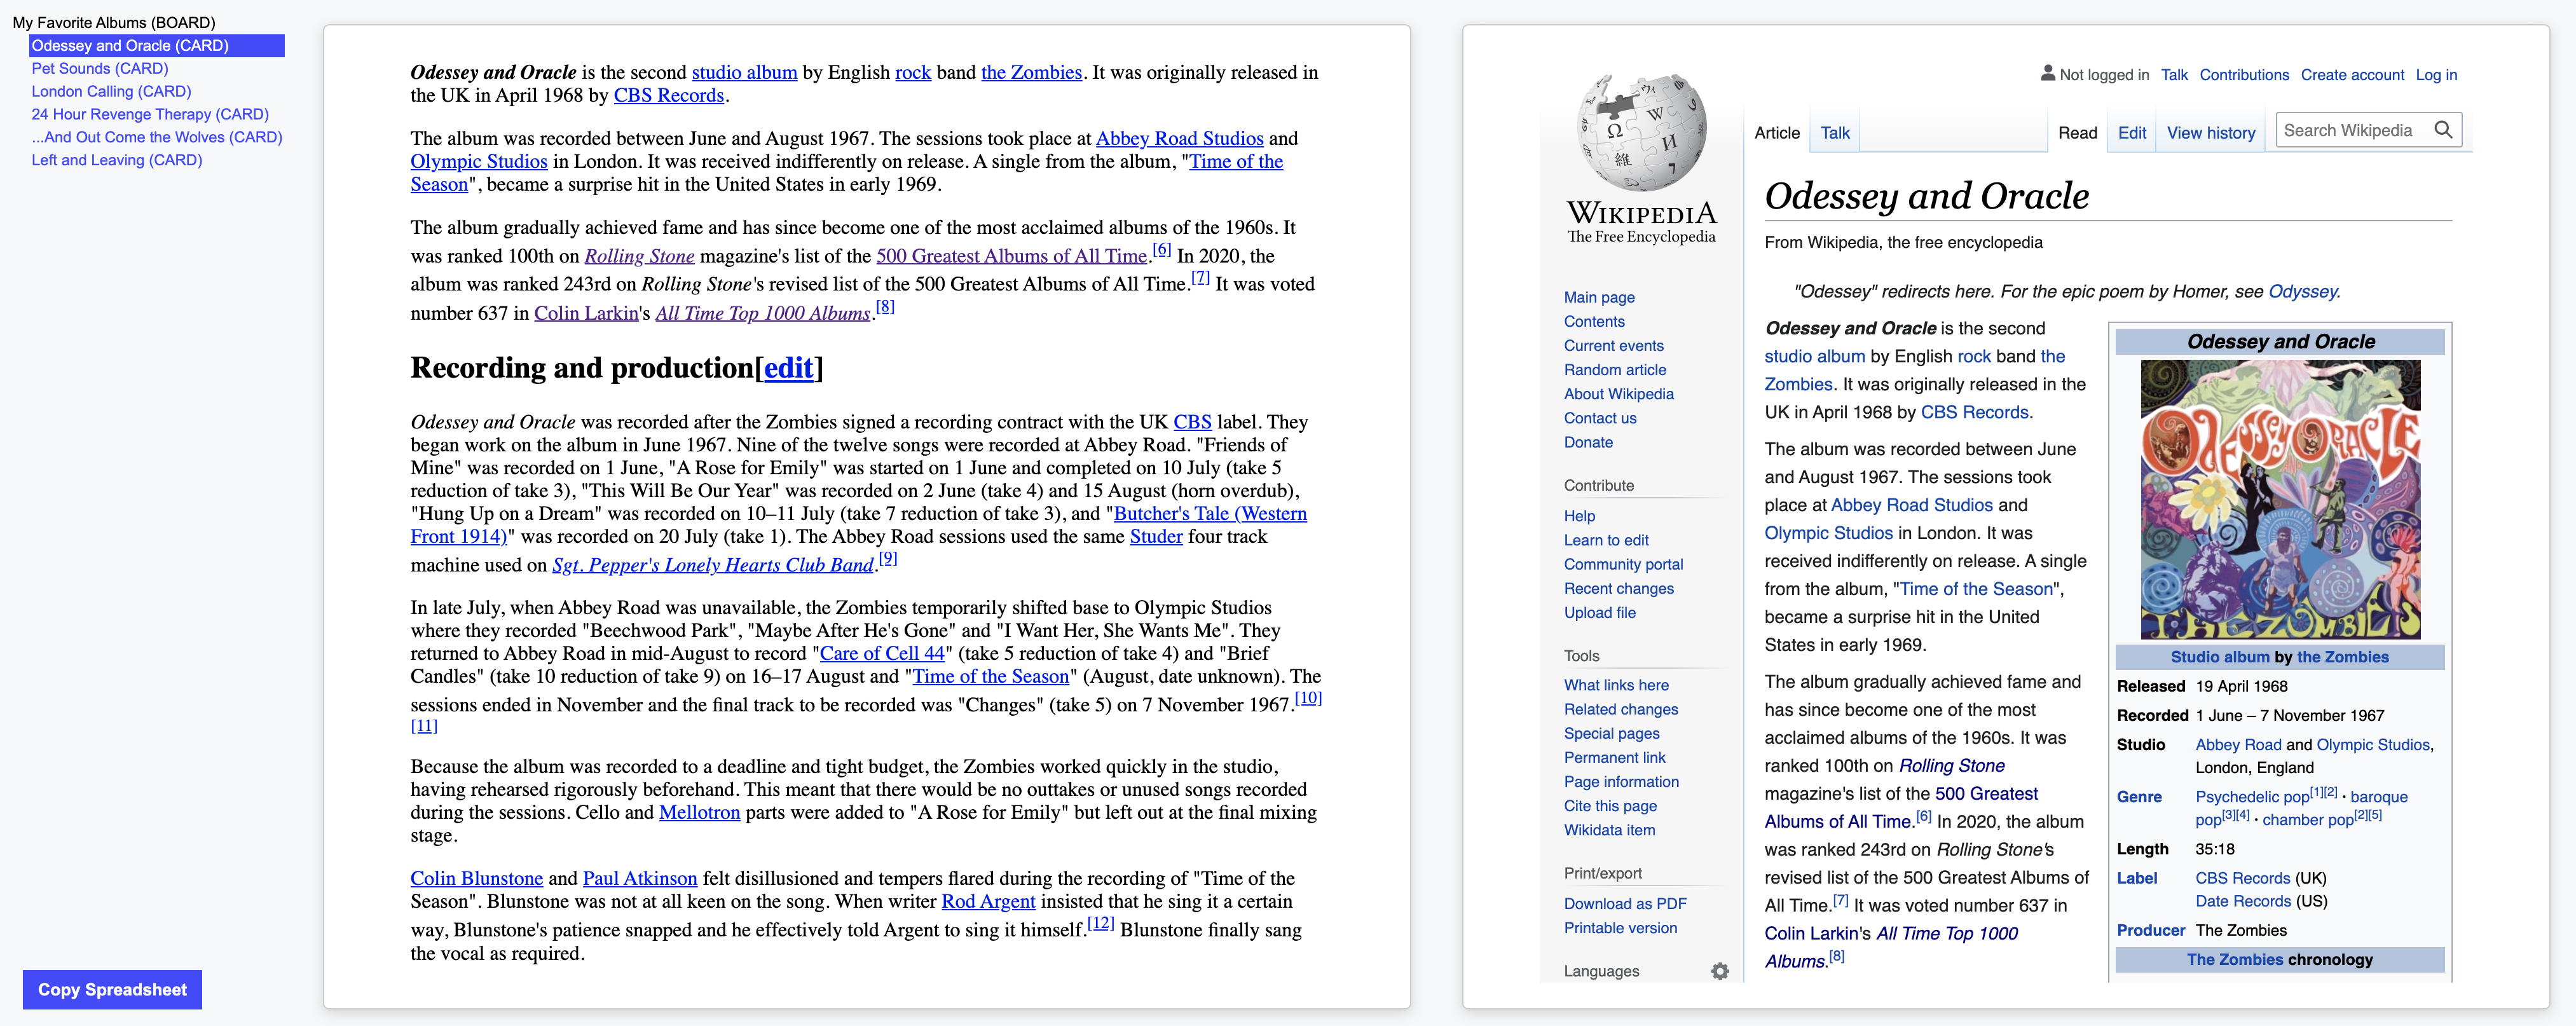
Task: Click Cite this page
Action: [1609, 806]
